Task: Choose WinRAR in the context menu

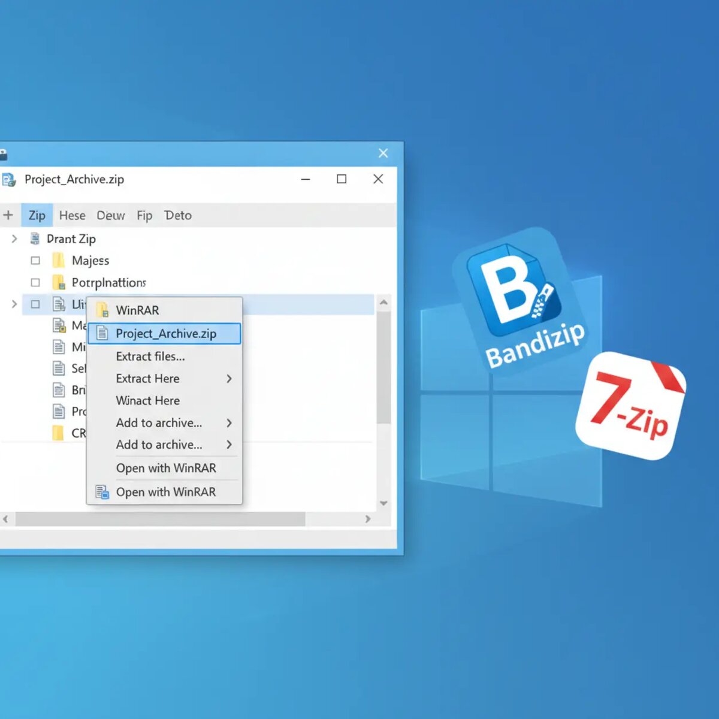Action: 165,310
